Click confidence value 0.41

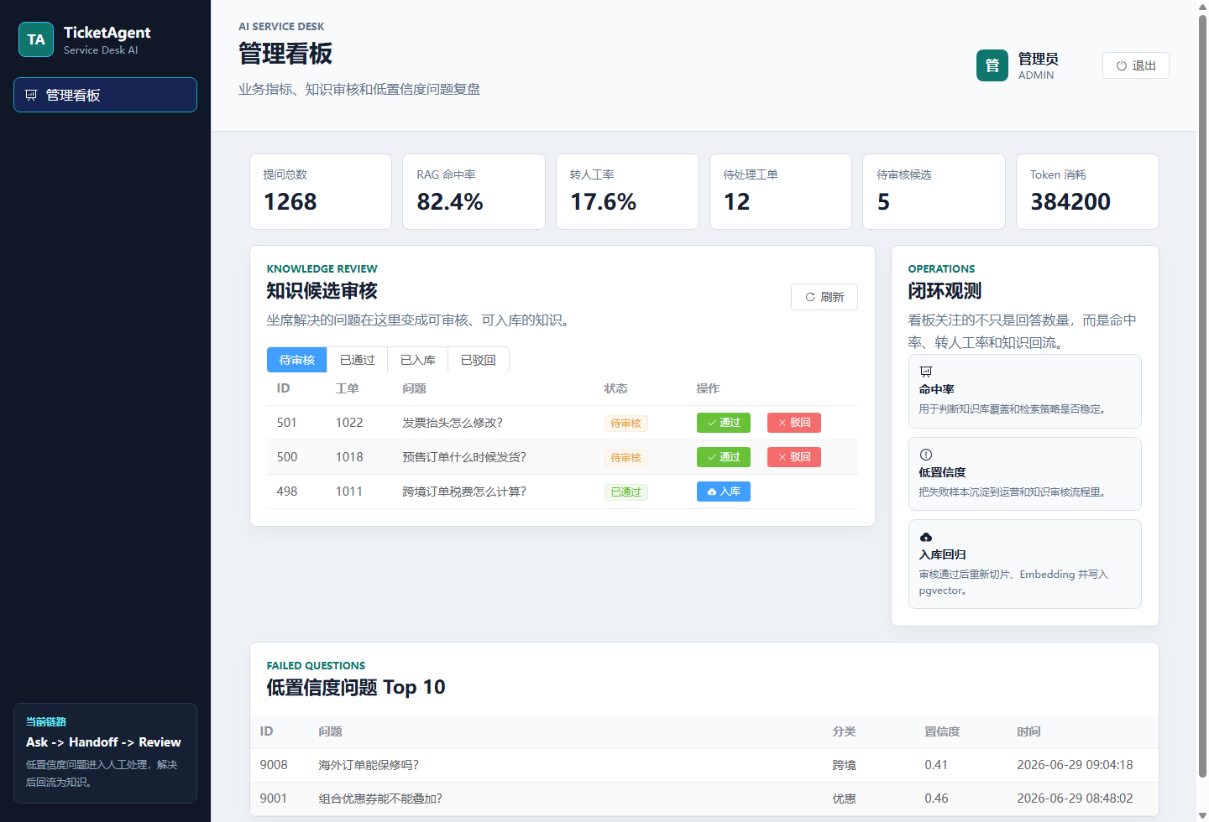click(x=936, y=765)
